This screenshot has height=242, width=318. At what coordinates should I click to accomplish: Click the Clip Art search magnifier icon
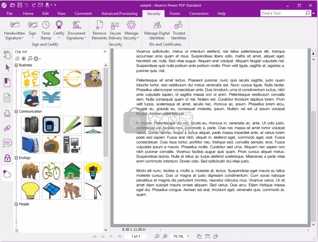tap(30, 58)
